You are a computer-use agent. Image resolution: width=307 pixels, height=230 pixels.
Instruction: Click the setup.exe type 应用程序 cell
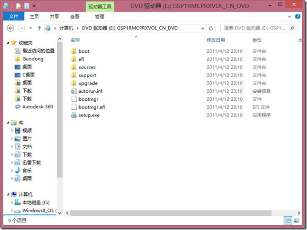point(261,115)
